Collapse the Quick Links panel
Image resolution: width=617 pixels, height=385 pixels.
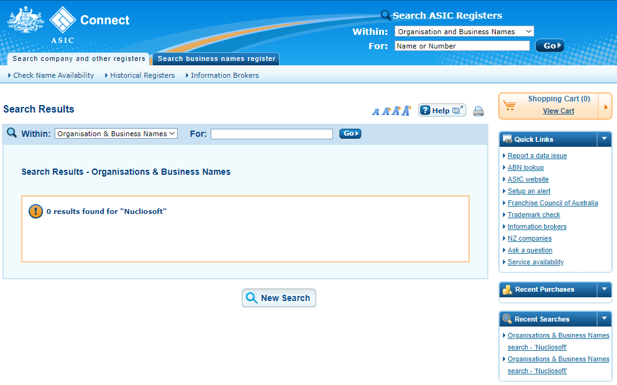[605, 139]
